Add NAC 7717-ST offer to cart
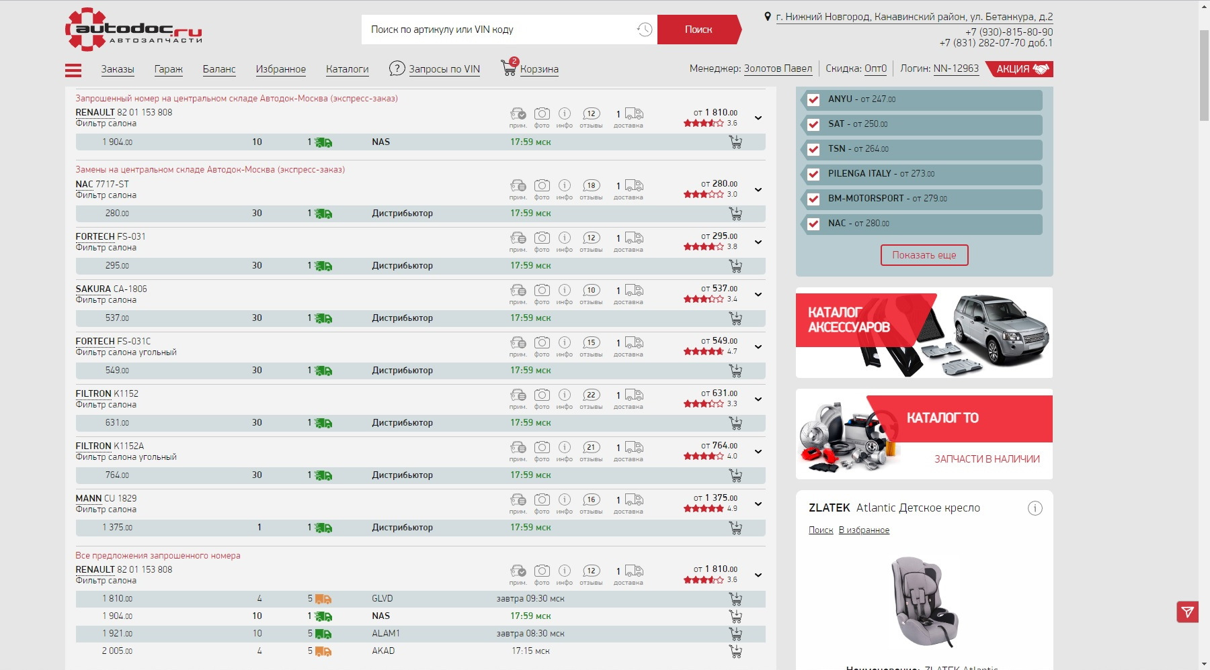 coord(735,213)
